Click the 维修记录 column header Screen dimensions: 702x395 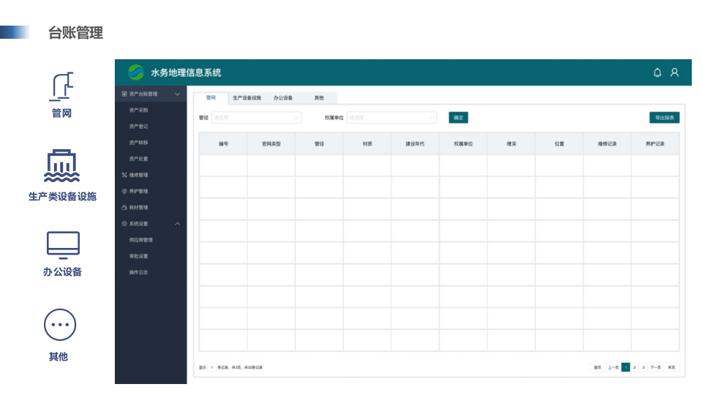click(607, 144)
